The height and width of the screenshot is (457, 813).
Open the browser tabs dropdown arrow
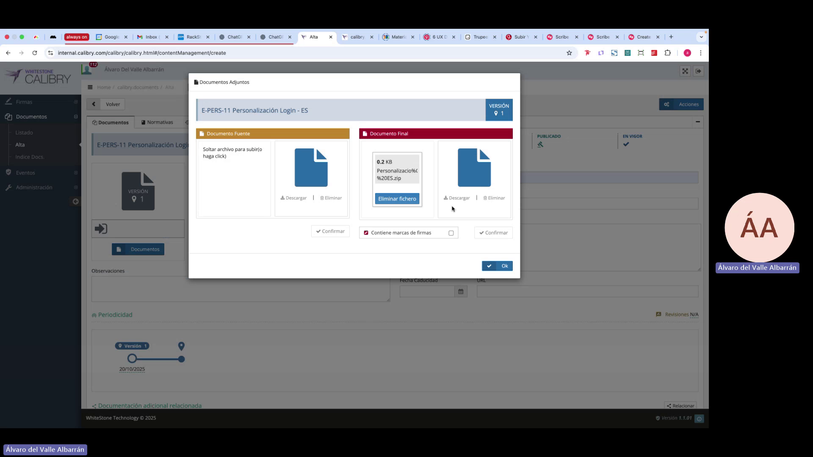(701, 37)
